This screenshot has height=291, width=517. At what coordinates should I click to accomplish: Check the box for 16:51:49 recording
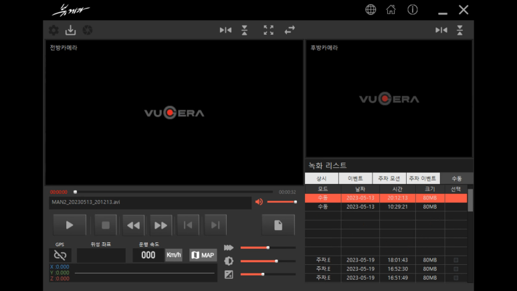[456, 278]
